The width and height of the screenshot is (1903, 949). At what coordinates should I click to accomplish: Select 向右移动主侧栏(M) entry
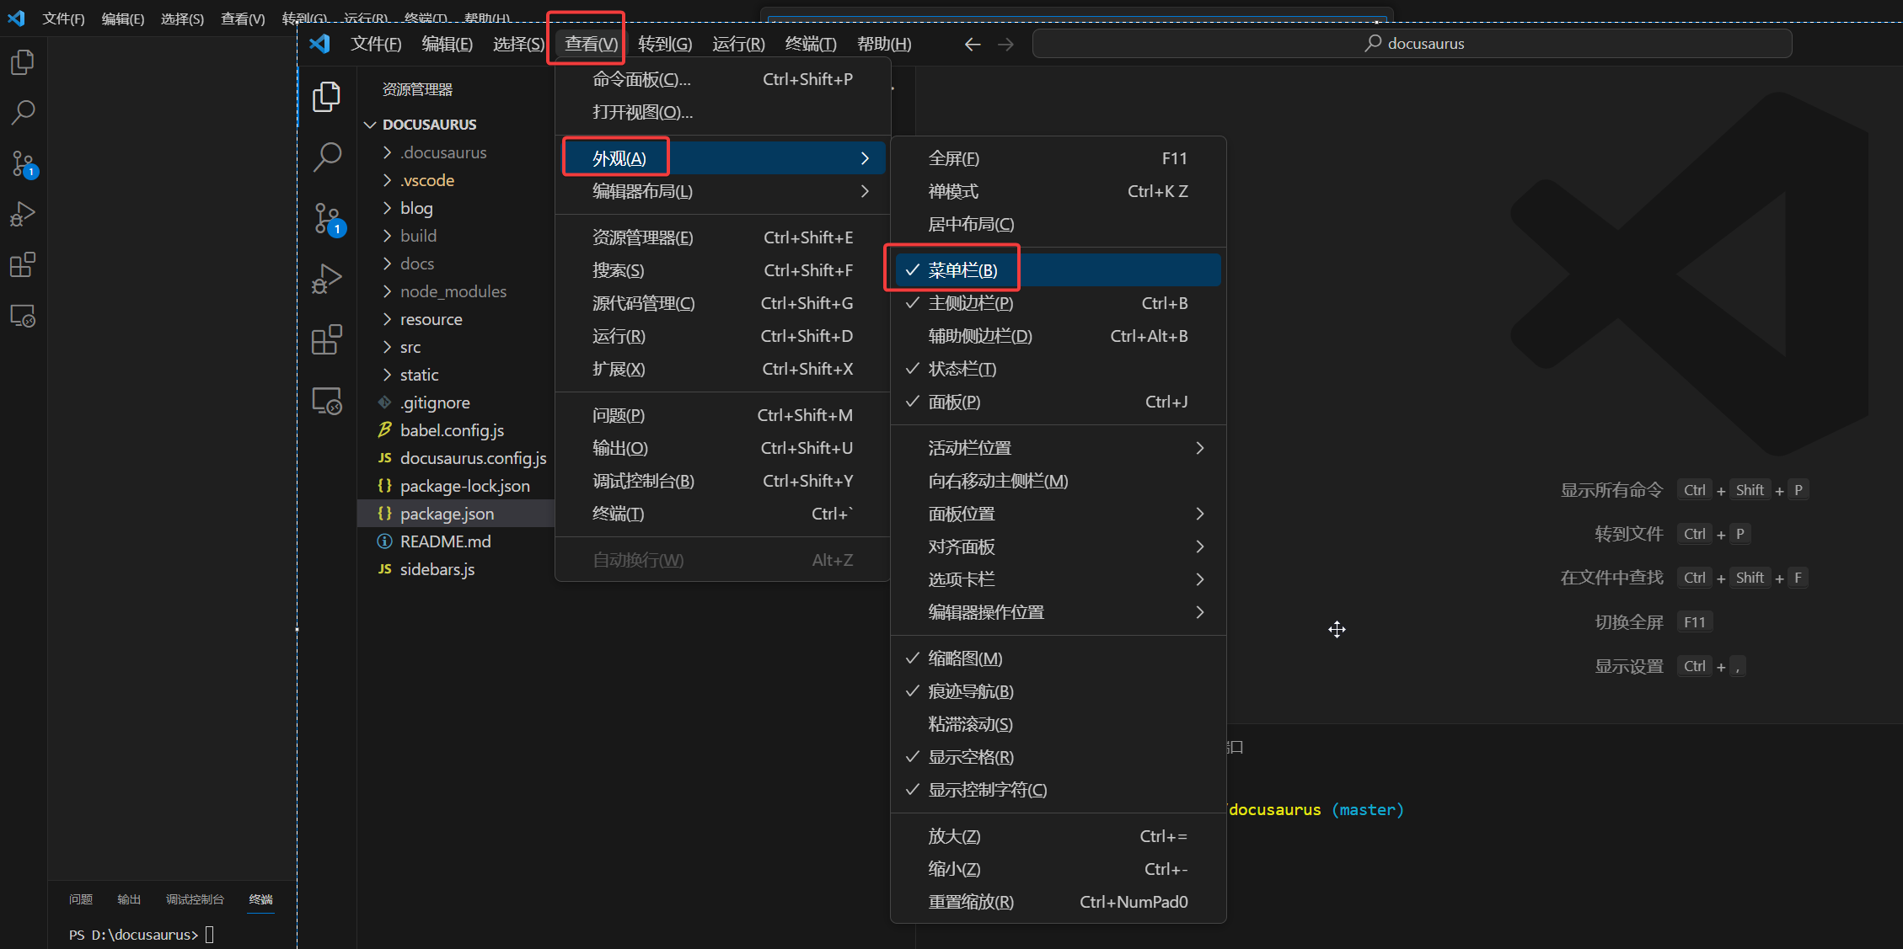tap(1058, 481)
